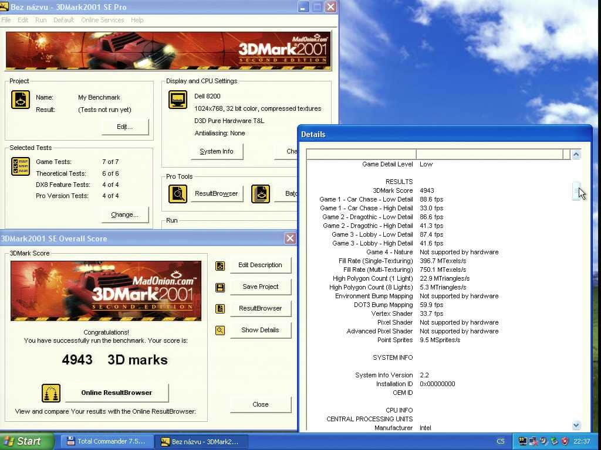
Task: Click the Show Details button
Action: pos(260,330)
